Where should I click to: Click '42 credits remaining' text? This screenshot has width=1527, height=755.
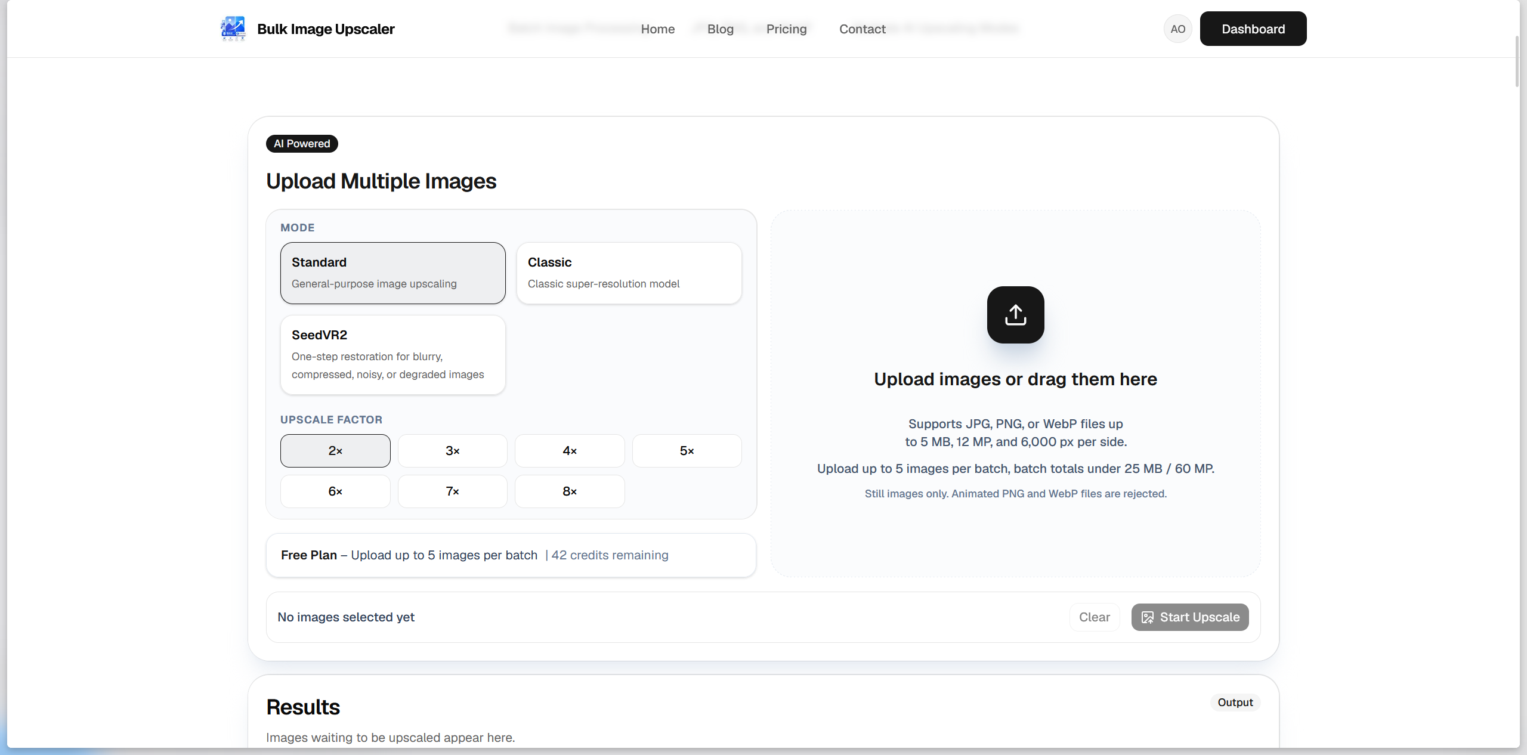pyautogui.click(x=610, y=555)
